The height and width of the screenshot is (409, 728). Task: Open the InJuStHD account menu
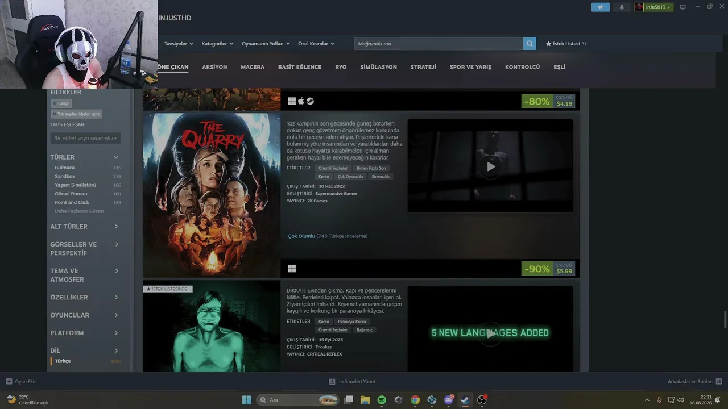[654, 7]
